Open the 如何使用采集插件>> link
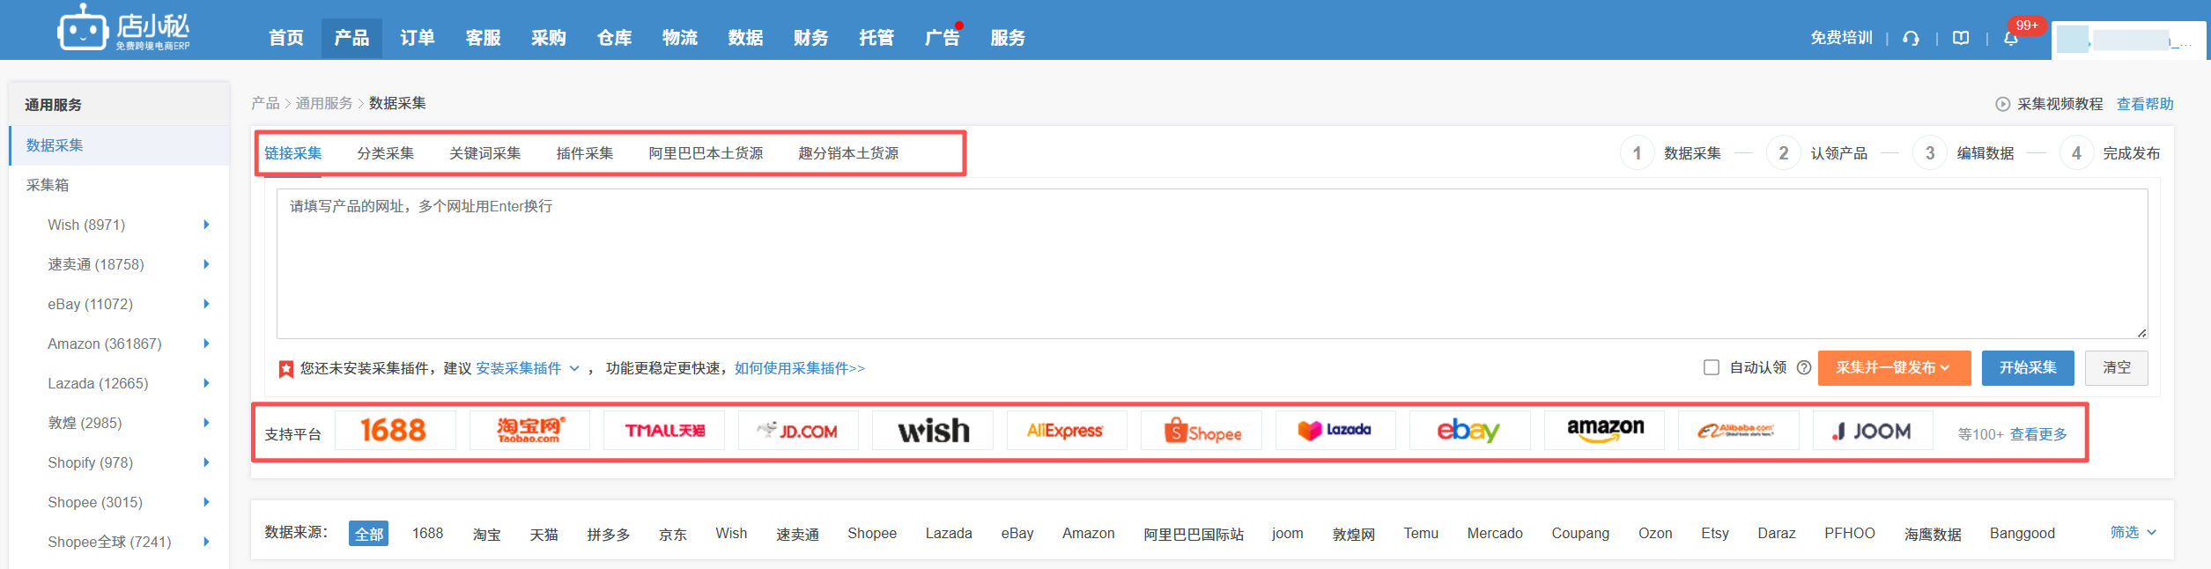Viewport: 2211px width, 569px height. point(800,368)
